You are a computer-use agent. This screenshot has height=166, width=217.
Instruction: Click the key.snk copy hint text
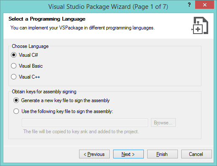pyautogui.click(x=81, y=132)
